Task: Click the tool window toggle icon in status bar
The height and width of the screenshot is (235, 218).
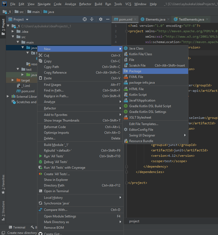Action: (3, 233)
